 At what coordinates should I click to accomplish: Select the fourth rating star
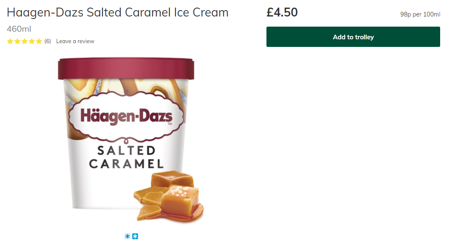32,41
